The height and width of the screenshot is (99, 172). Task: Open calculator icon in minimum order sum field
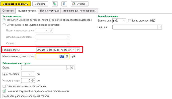[67, 56]
